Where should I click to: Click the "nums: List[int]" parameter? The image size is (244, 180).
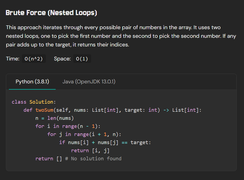coord(99,110)
